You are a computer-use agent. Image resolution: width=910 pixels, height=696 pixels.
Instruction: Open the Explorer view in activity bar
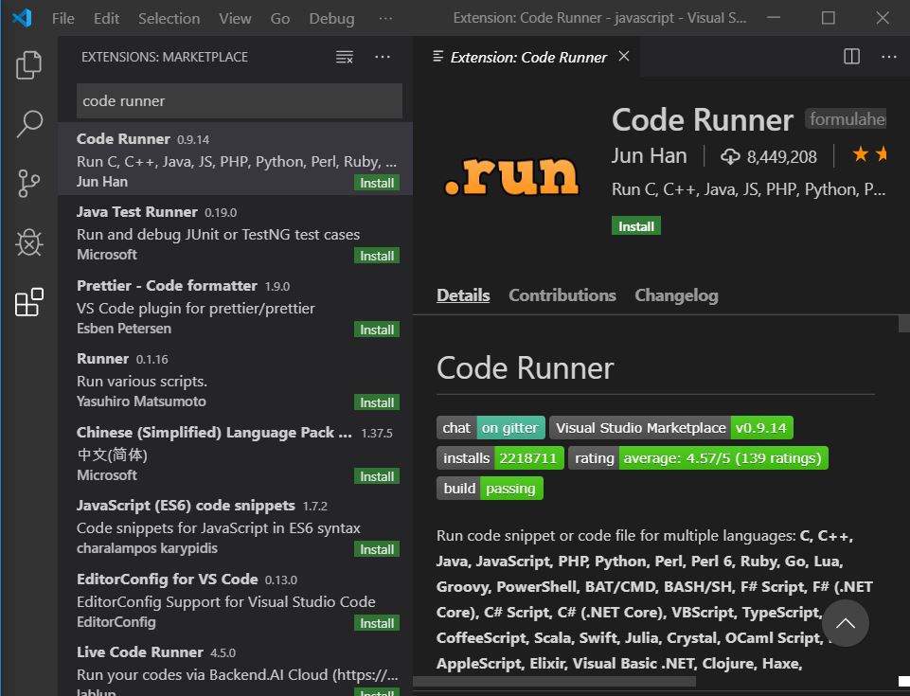29,63
